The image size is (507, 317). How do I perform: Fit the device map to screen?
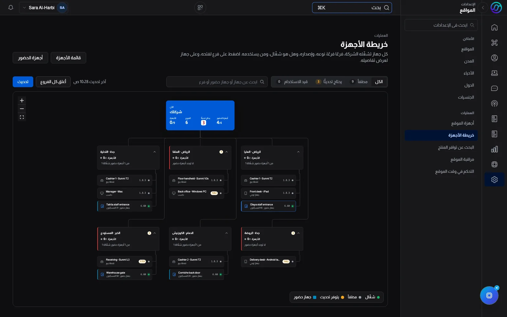point(22,117)
